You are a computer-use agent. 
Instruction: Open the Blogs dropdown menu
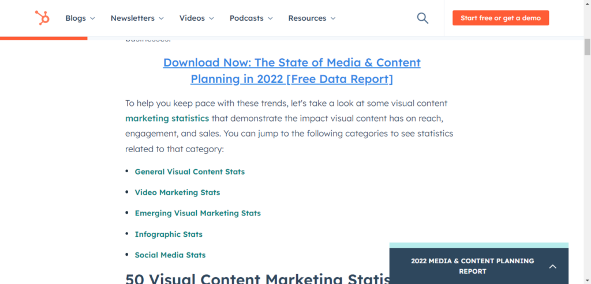point(80,18)
